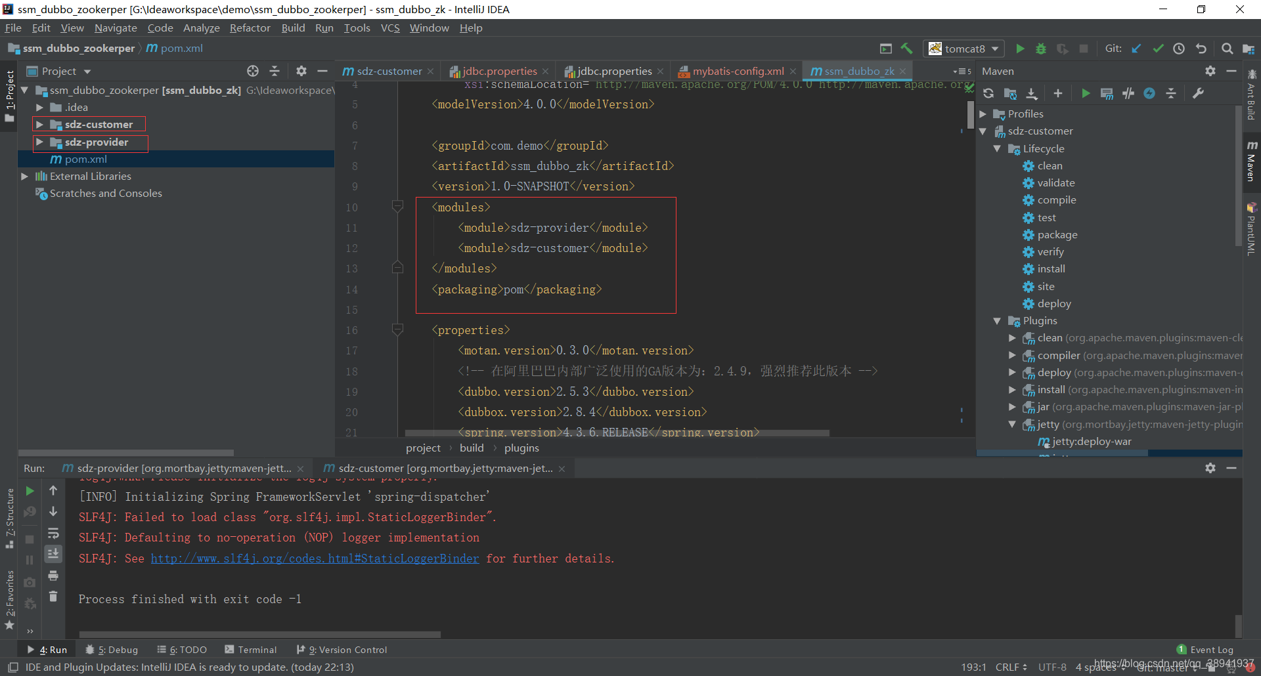Open the Analyze menu

coord(201,28)
